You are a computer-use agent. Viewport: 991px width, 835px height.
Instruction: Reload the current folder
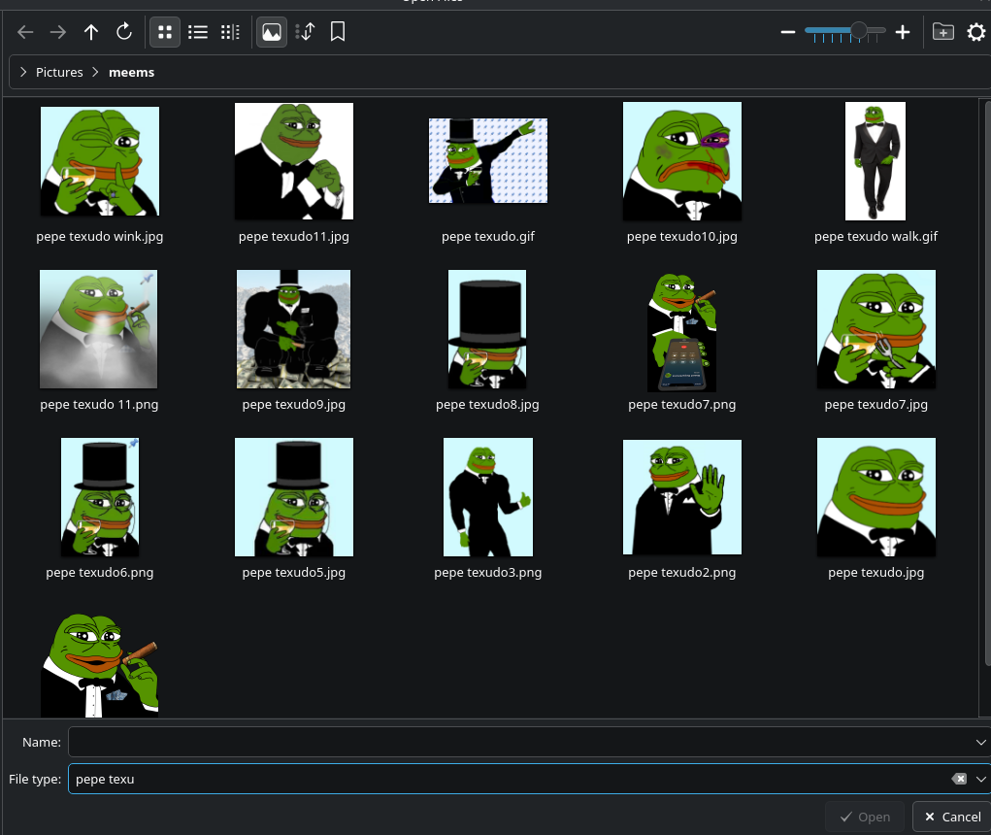pos(124,32)
